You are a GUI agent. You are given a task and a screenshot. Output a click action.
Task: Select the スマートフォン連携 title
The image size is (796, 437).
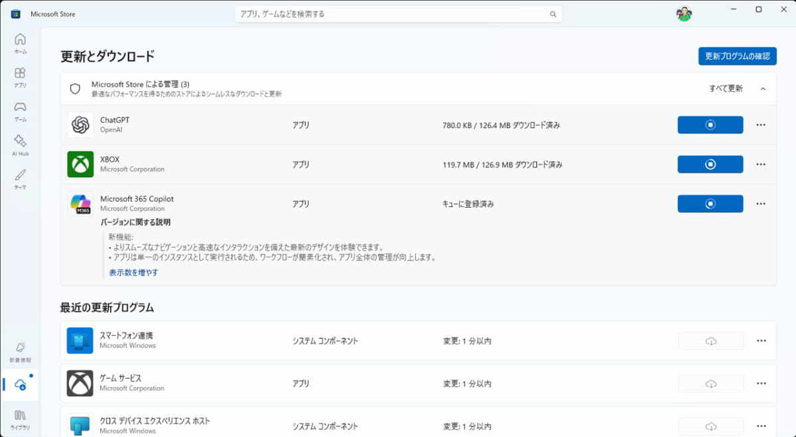(126, 336)
